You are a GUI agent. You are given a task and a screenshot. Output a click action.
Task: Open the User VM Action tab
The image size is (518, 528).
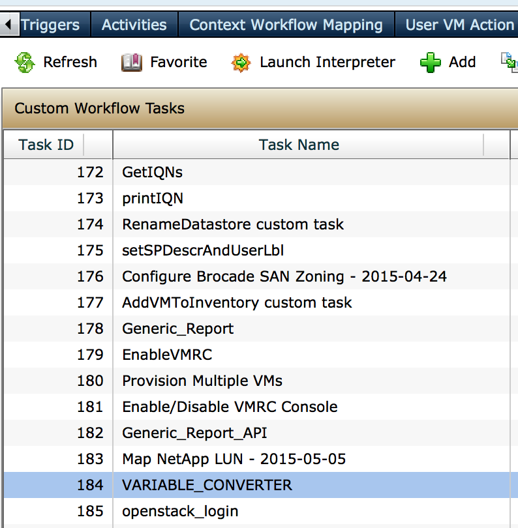pyautogui.click(x=457, y=25)
